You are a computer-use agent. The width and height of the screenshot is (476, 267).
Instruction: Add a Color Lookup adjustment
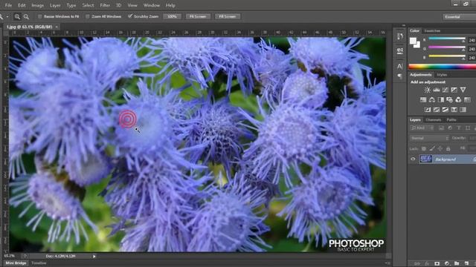pyautogui.click(x=467, y=99)
